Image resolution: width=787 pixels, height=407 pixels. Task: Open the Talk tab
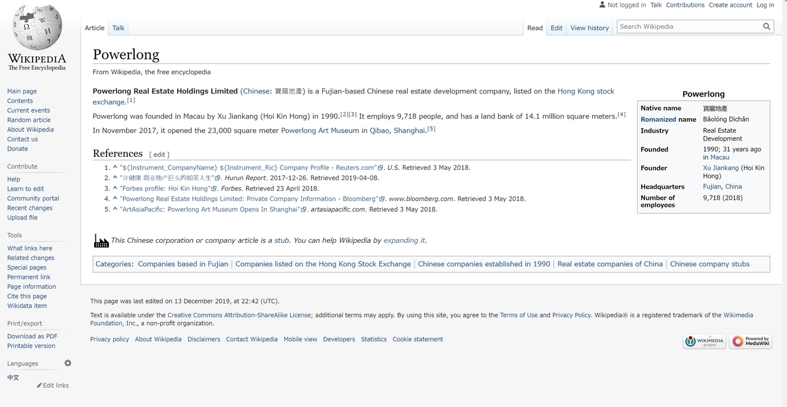[x=119, y=28]
